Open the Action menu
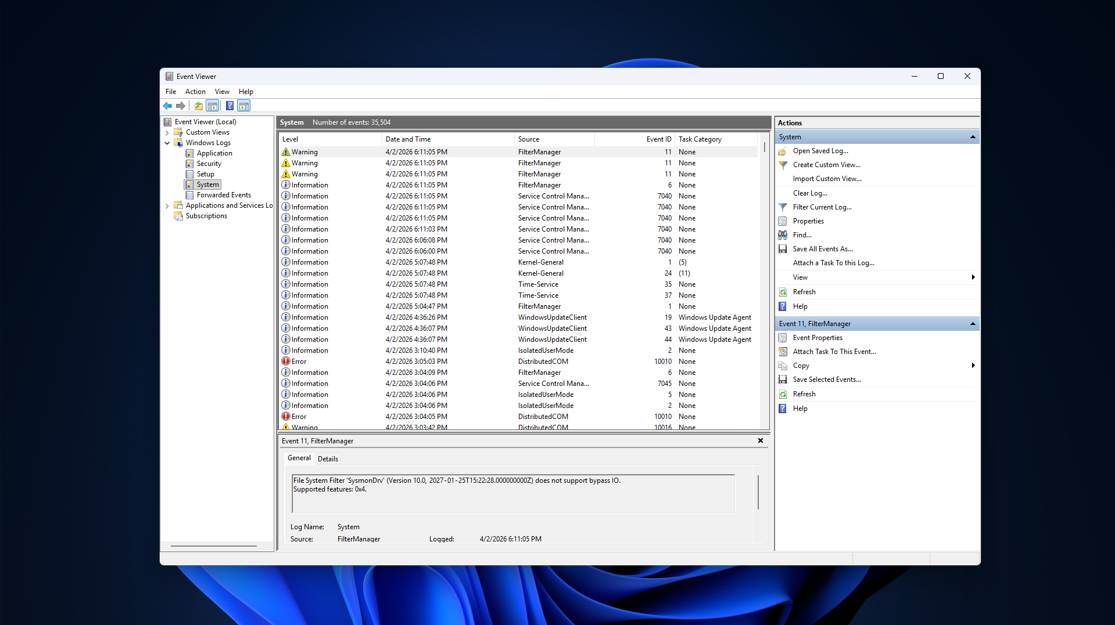 [195, 92]
